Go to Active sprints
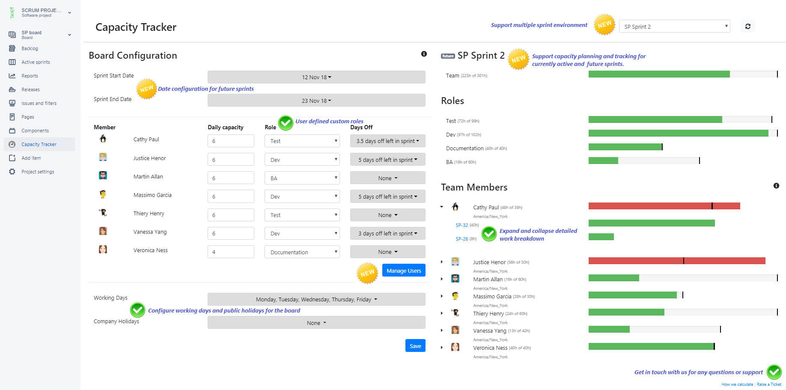Image resolution: width=786 pixels, height=390 pixels. click(x=36, y=62)
